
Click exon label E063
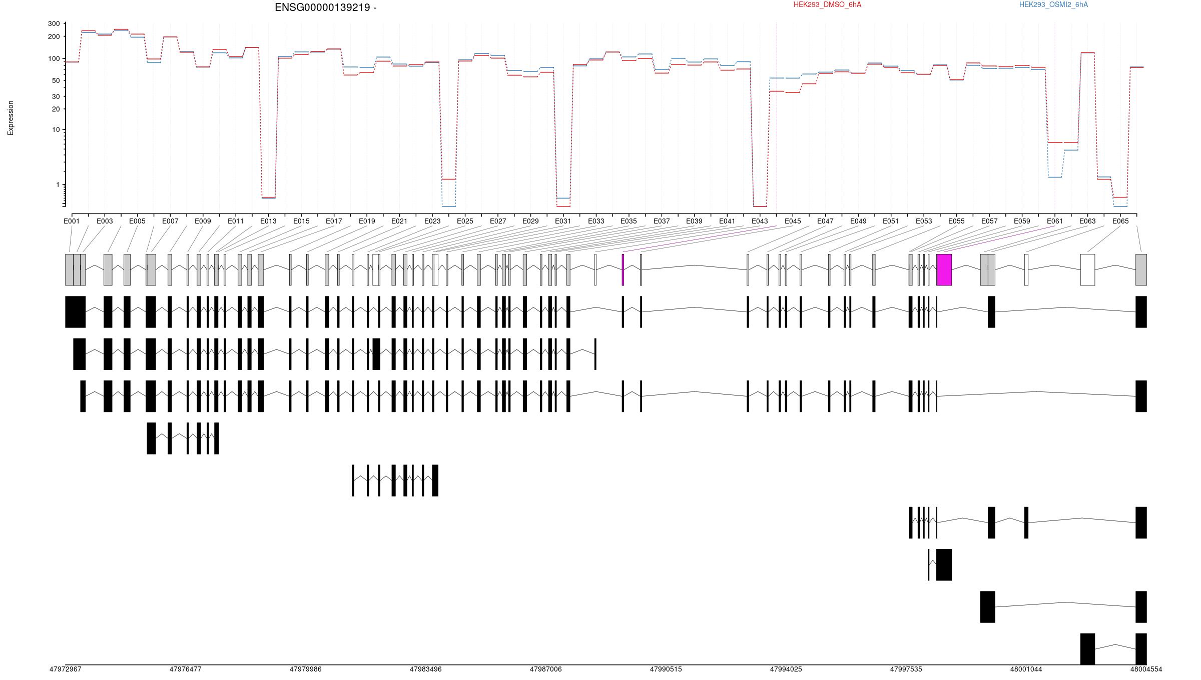(1087, 221)
